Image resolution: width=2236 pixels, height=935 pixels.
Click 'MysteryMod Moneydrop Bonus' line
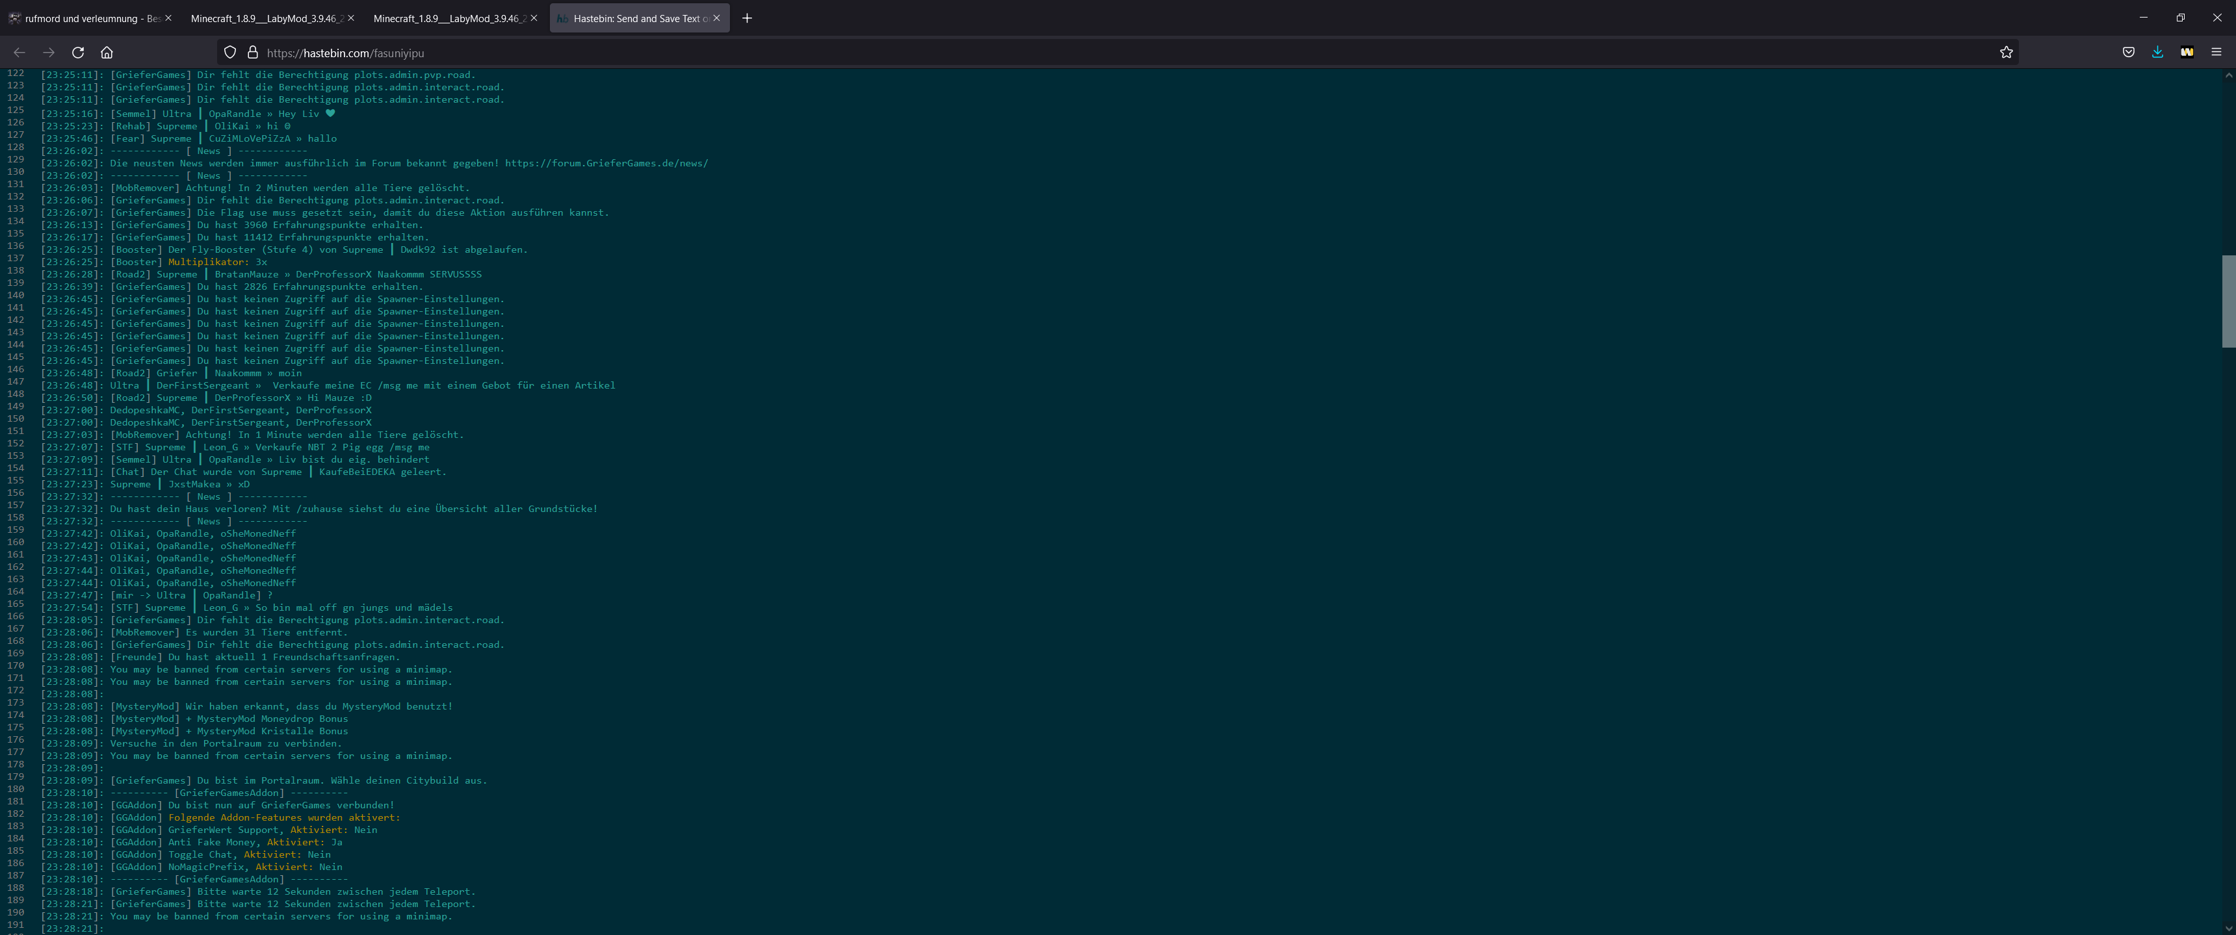(x=194, y=718)
